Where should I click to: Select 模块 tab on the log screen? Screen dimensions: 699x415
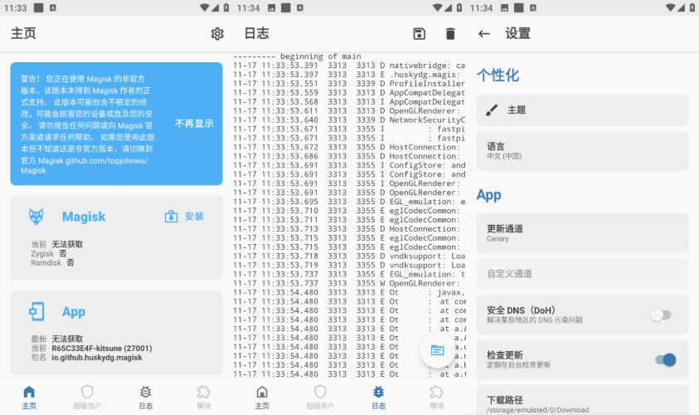coord(436,397)
